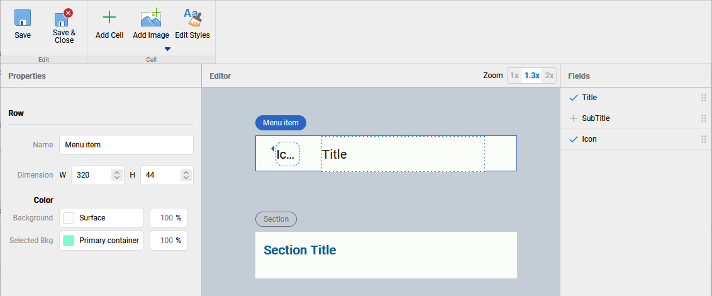Click the Add Cell plus icon
This screenshot has height=296, width=712.
pyautogui.click(x=109, y=18)
